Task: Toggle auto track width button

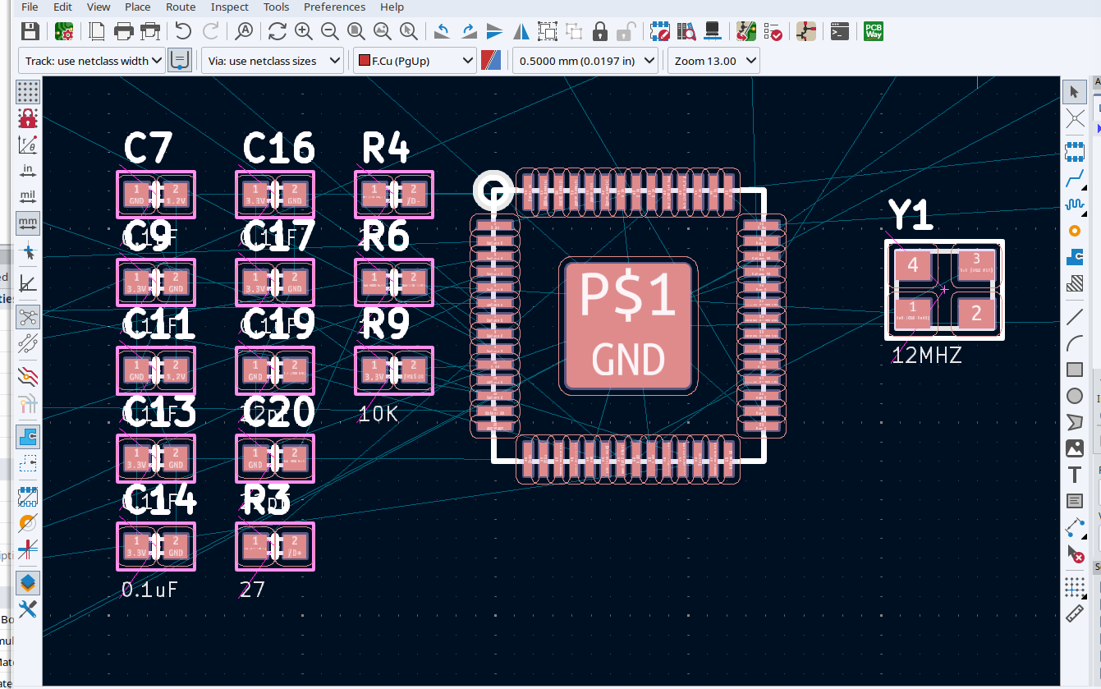Action: coord(180,60)
